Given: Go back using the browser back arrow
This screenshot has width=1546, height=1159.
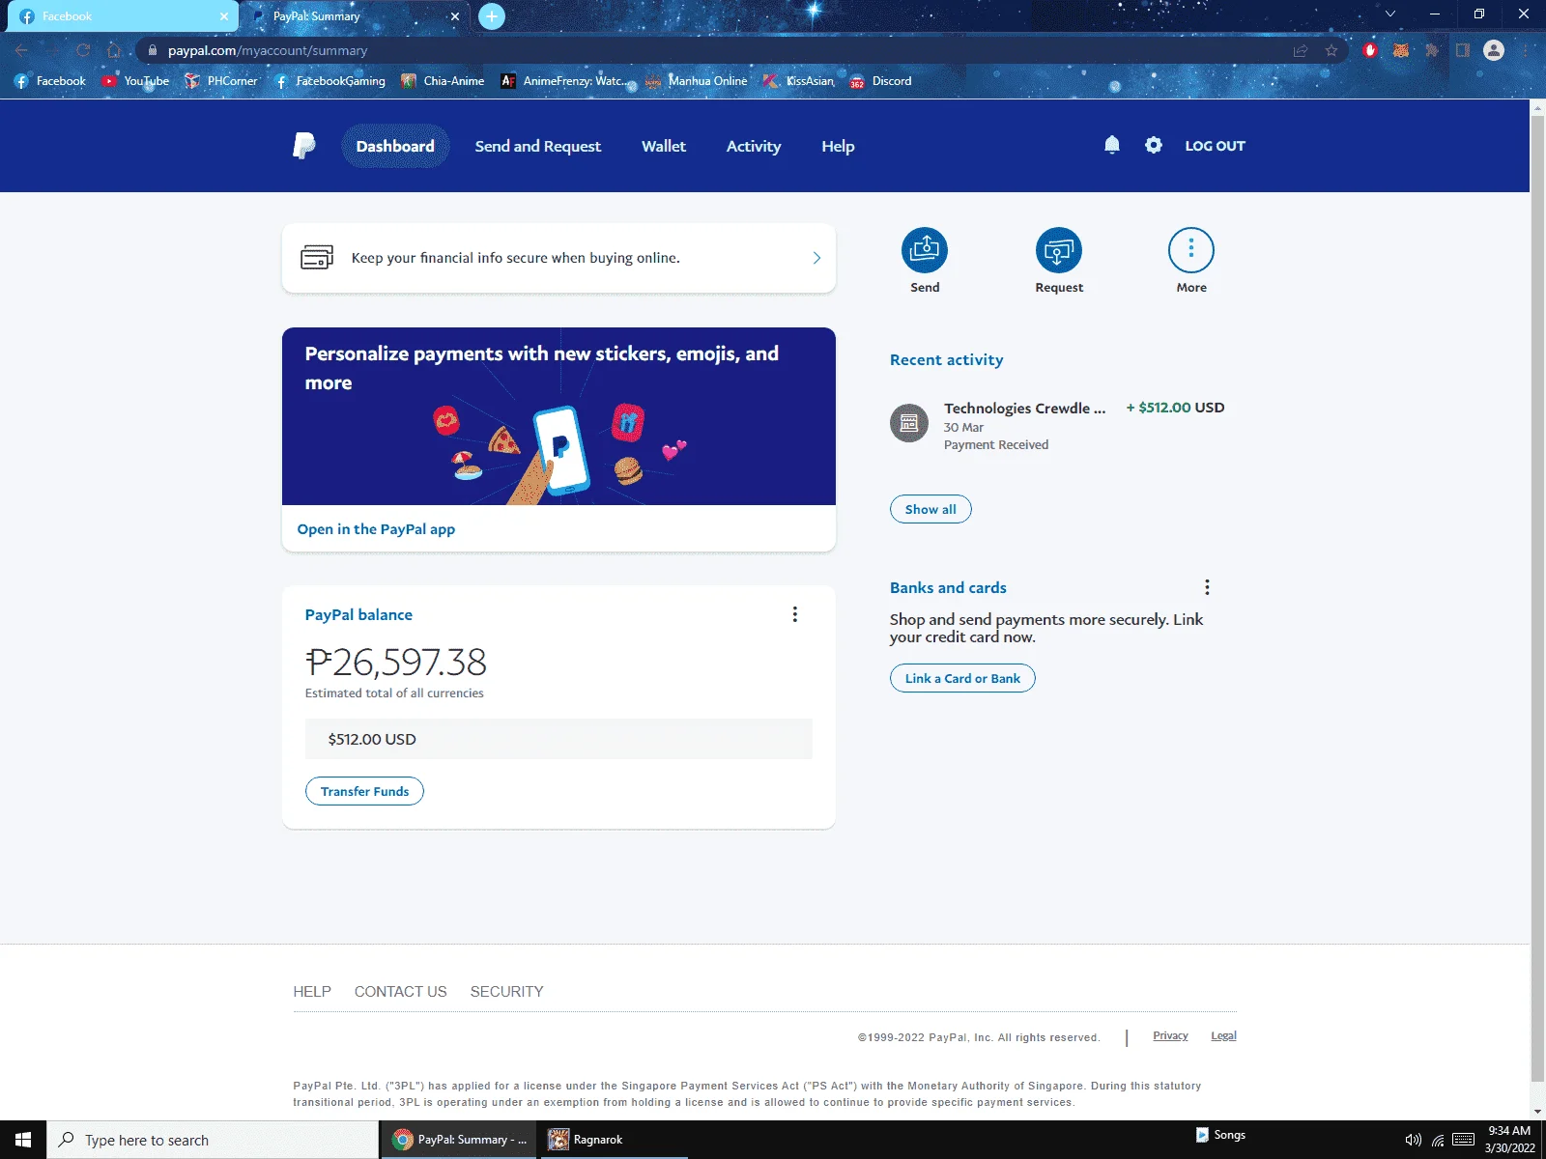Looking at the screenshot, I should 22,50.
